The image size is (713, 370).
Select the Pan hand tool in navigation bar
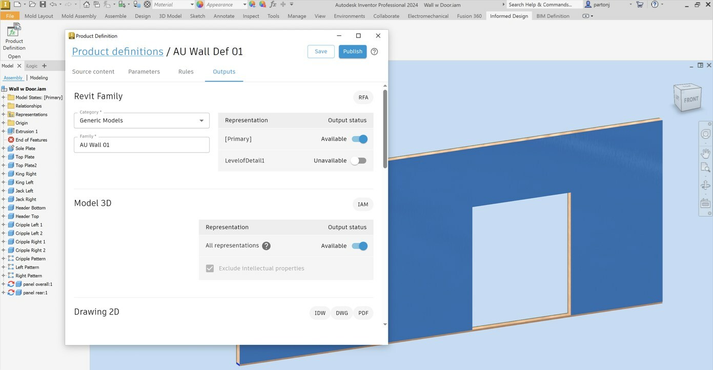click(x=705, y=153)
